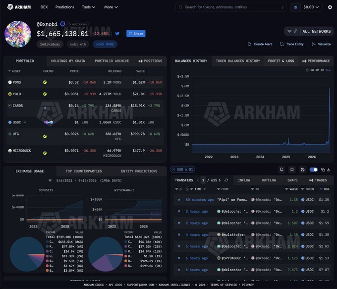Click the network filter funnel icon
Image resolution: width=337 pixels, height=289 pixels.
click(289, 31)
